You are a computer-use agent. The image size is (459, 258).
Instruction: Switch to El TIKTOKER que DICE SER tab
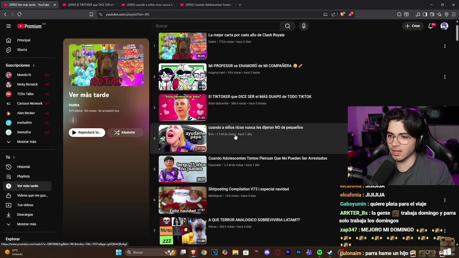click(x=88, y=5)
